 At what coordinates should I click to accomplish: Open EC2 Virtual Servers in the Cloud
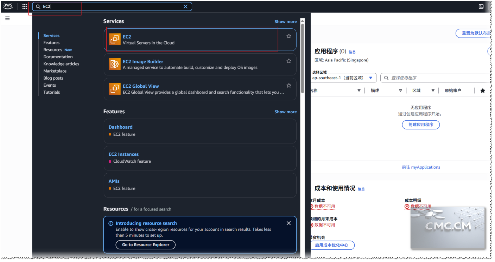200,40
